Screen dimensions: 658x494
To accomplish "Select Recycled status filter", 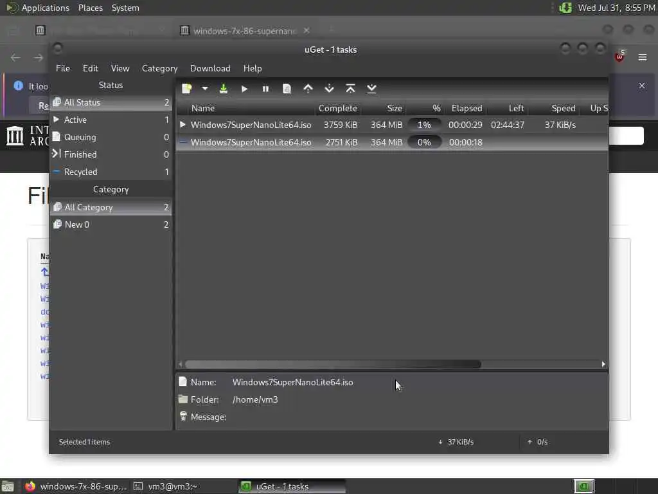I will tap(111, 172).
